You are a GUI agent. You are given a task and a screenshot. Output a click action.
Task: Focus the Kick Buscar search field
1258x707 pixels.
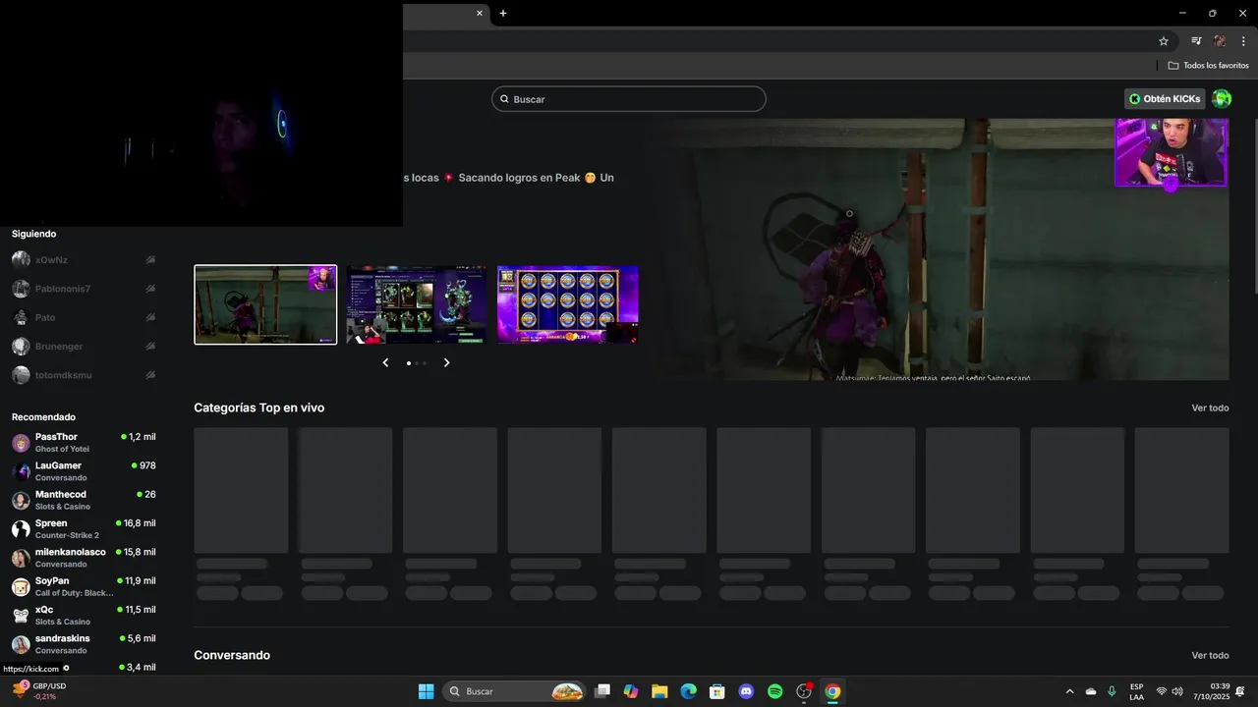coord(629,99)
